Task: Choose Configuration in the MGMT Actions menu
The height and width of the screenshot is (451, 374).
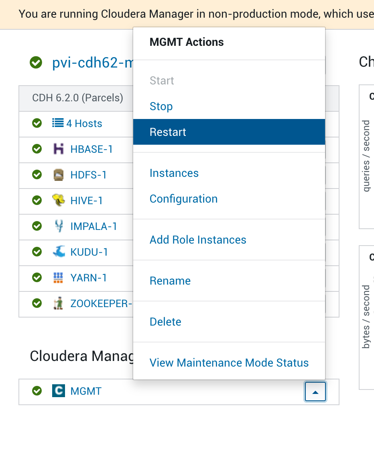Action: pyautogui.click(x=183, y=199)
